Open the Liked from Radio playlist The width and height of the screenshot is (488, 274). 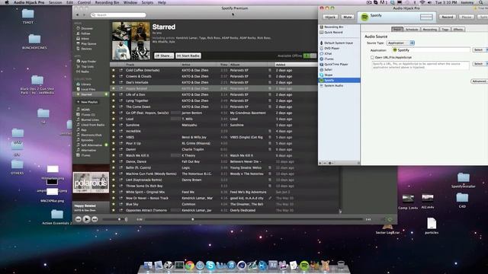coord(92,125)
